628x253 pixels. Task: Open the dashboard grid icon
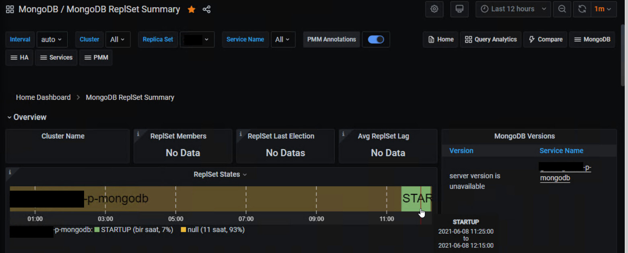(10, 9)
